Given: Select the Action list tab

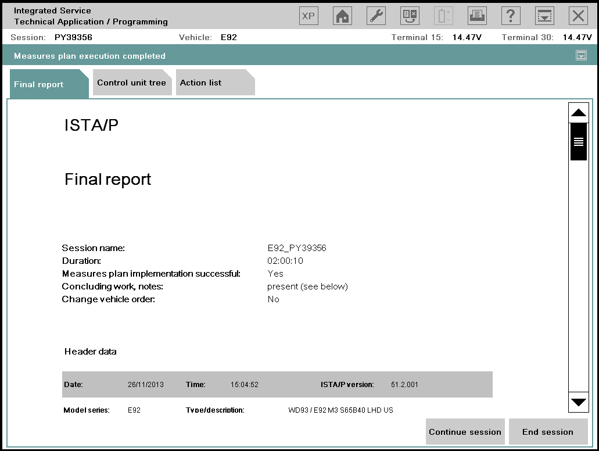Looking at the screenshot, I should pos(201,83).
